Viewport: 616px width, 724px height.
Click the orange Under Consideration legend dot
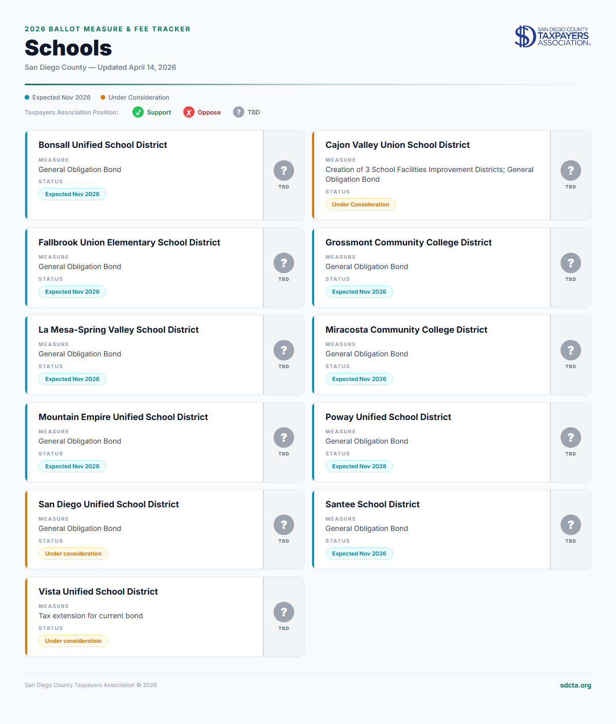pos(103,98)
